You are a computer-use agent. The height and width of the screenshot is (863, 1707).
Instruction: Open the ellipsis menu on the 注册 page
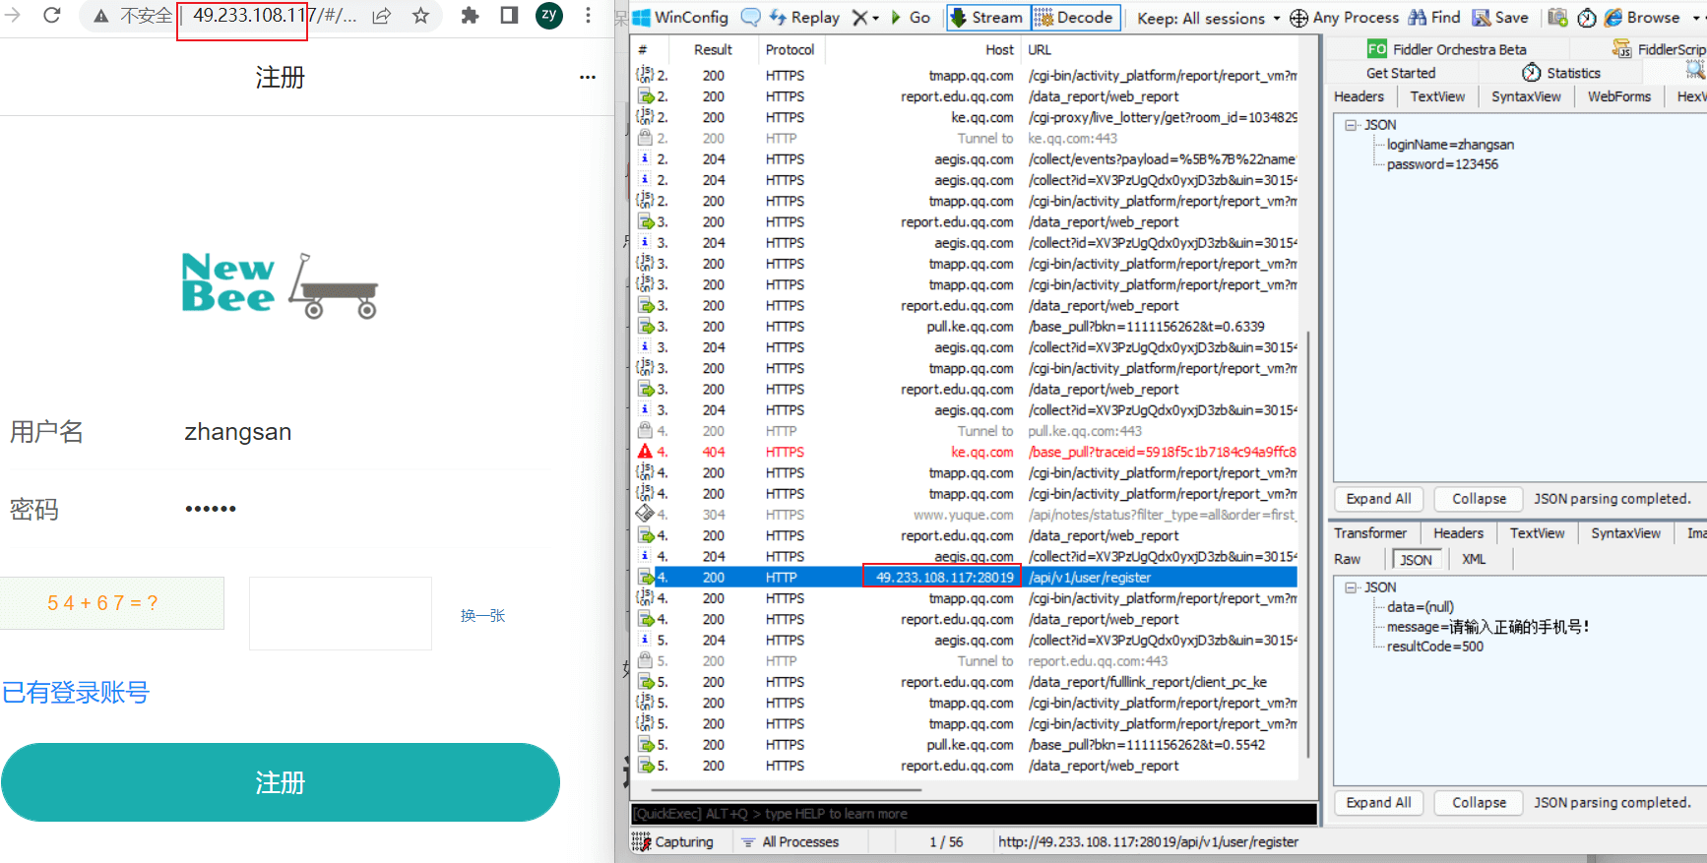[588, 77]
